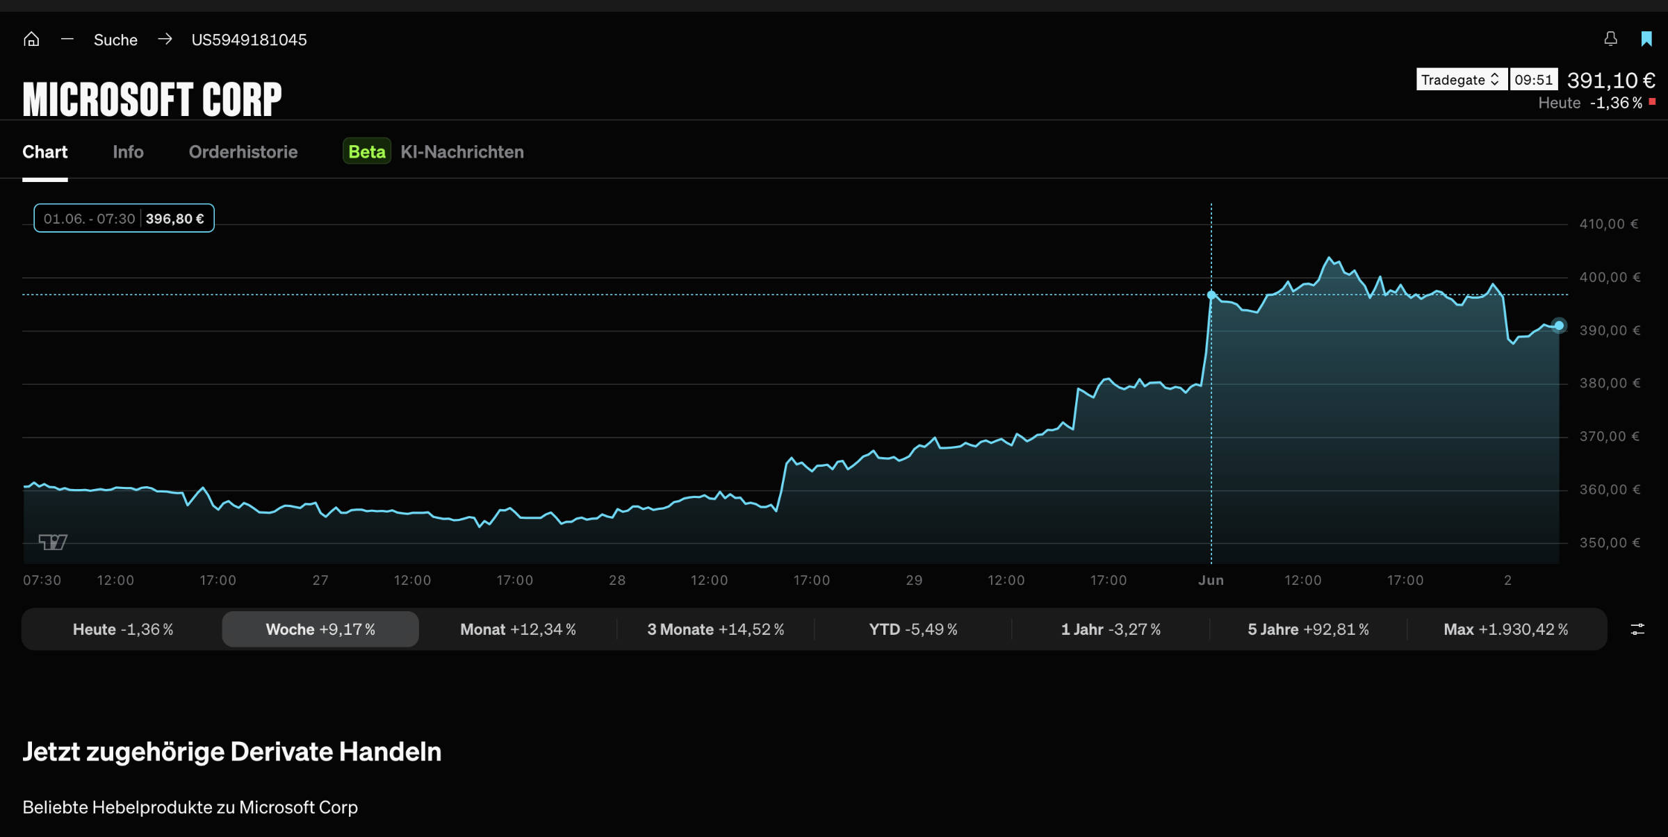This screenshot has width=1668, height=837.
Task: Toggle the watchlist bookmark icon
Action: [1646, 39]
